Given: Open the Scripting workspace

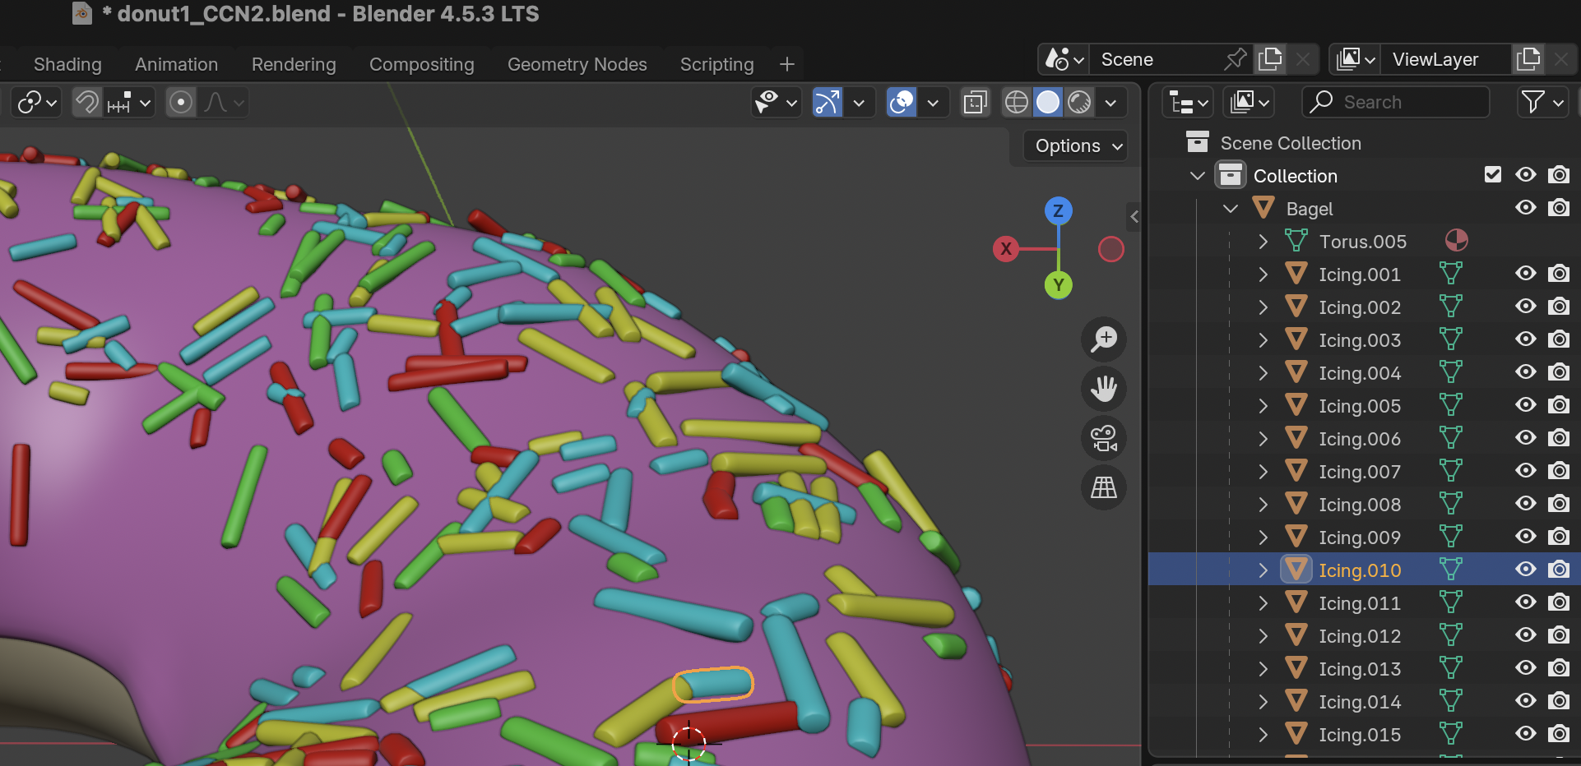Looking at the screenshot, I should [716, 64].
